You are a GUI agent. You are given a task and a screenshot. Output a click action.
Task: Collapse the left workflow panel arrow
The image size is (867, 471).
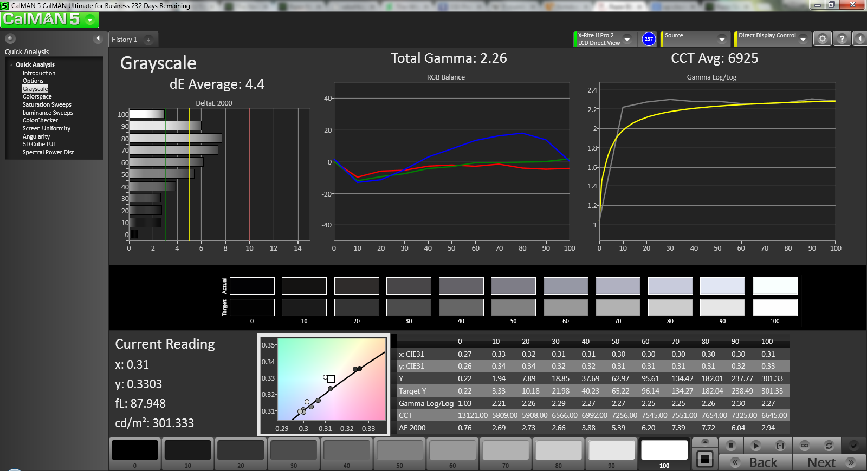pyautogui.click(x=98, y=38)
